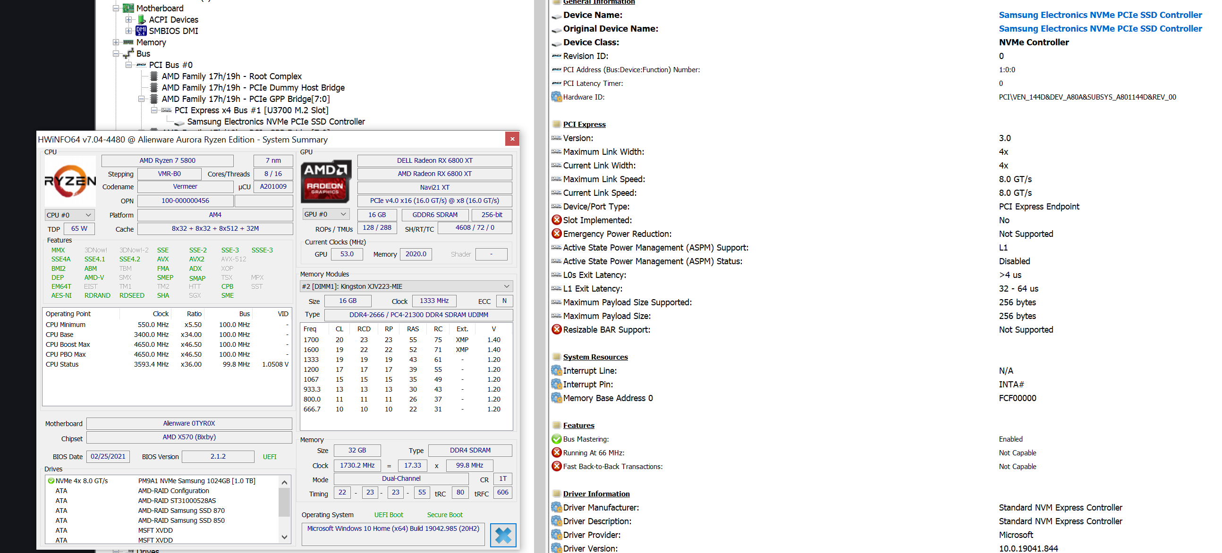Click the General Information section header
Image resolution: width=1222 pixels, height=553 pixels.
pos(599,2)
